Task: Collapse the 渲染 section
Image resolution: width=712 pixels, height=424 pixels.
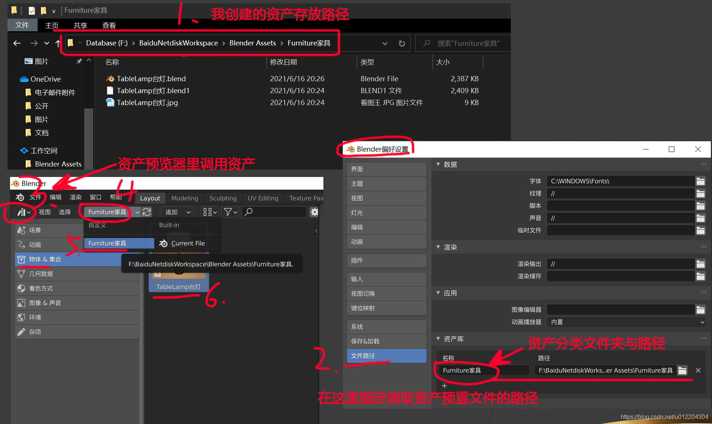Action: point(438,247)
